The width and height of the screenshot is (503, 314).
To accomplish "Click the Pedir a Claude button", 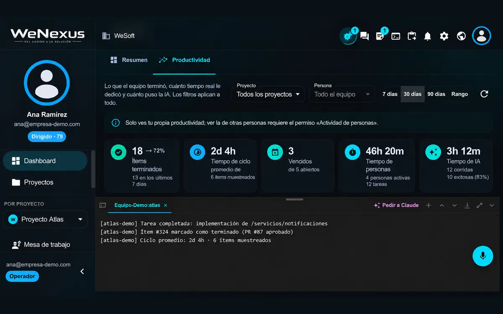I will point(396,205).
